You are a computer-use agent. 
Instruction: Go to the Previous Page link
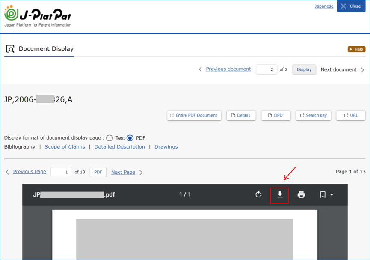click(30, 172)
